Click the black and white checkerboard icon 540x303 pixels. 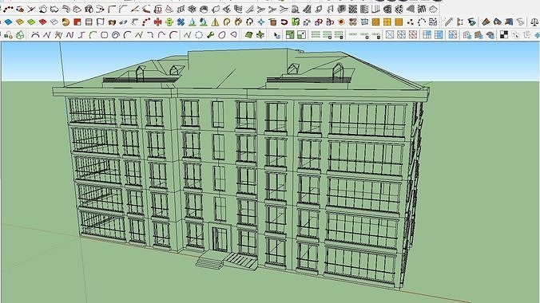(504, 35)
